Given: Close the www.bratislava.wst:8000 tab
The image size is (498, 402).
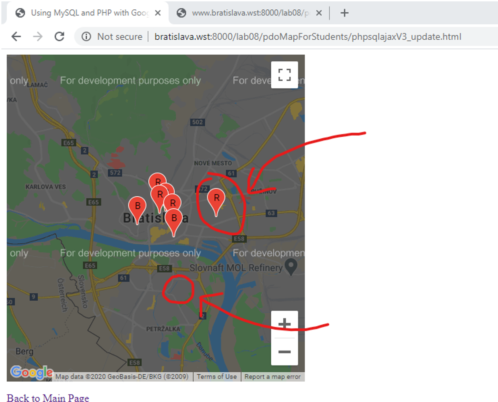Looking at the screenshot, I should pyautogui.click(x=319, y=13).
